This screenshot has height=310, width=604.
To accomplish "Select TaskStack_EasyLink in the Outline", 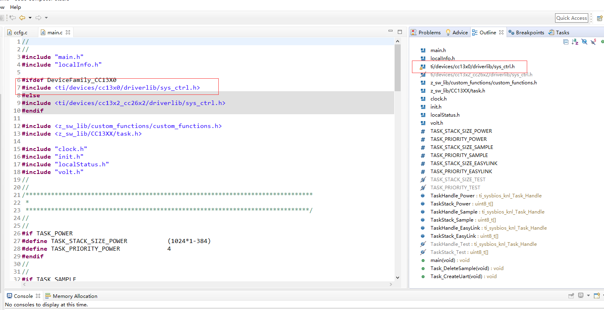I will pyautogui.click(x=464, y=236).
